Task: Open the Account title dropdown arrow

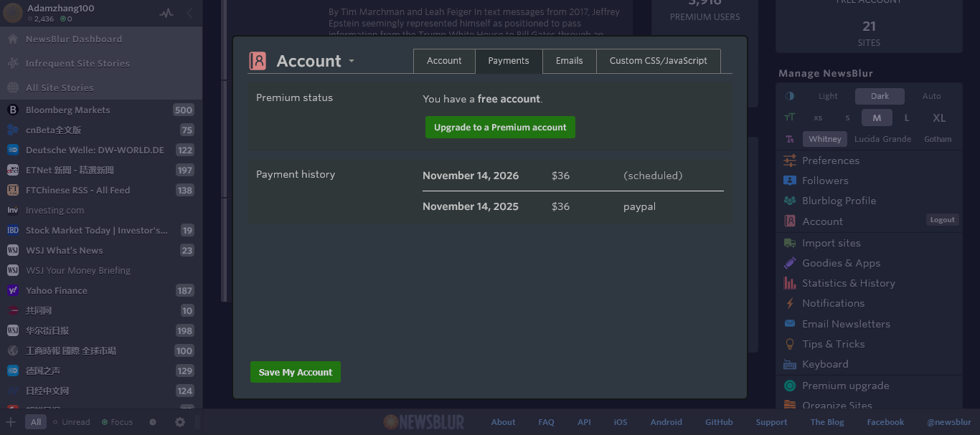Action: tap(352, 62)
